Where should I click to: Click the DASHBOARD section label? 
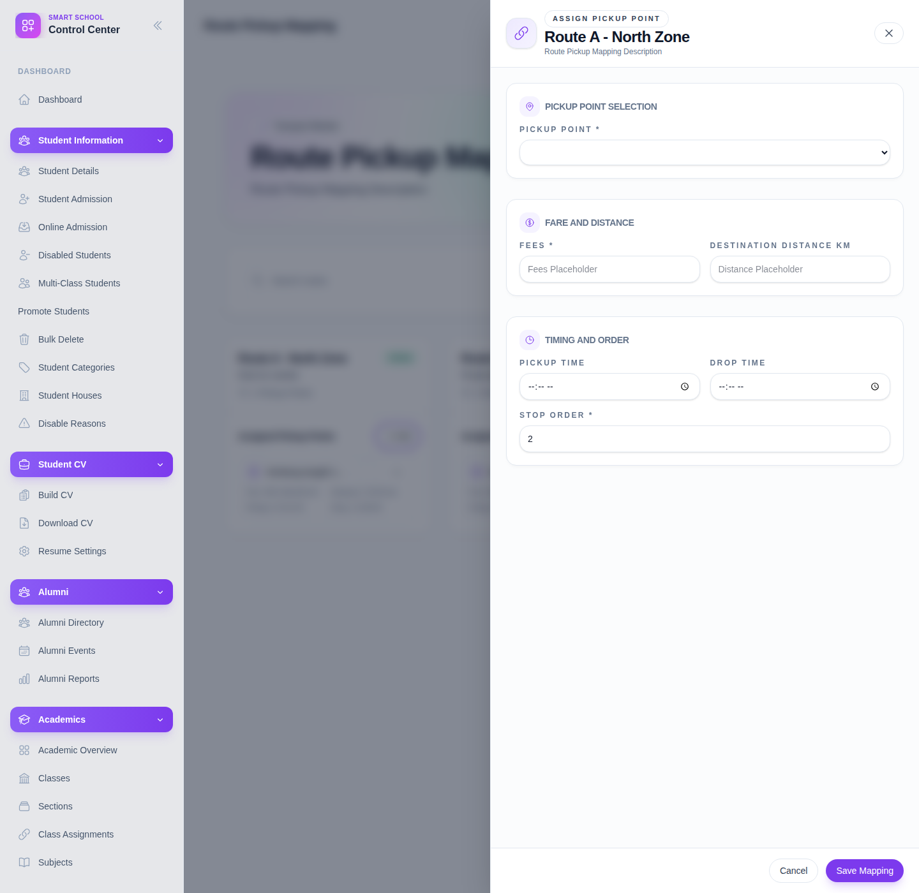pyautogui.click(x=44, y=71)
